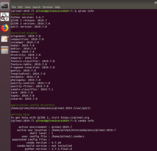Click the 'composition: 2019.7.0' line
Screen dimensions: 157x151
coord(27,39)
